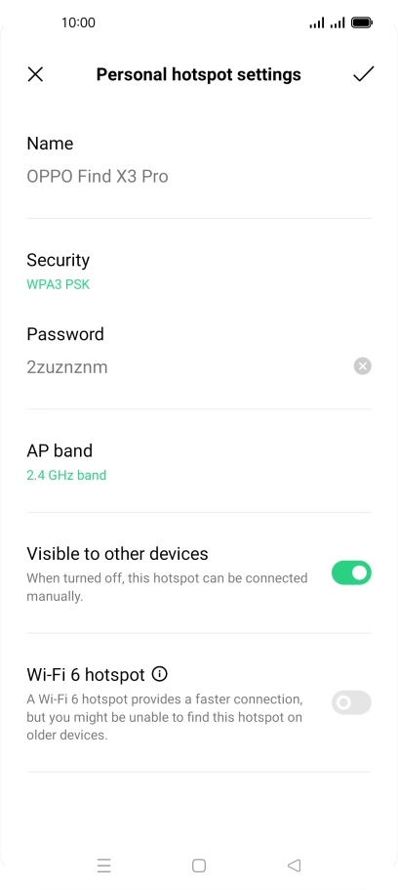Edit the OPPO Find X3 Pro name
Viewport: 398px width, 890px height.
tap(98, 177)
